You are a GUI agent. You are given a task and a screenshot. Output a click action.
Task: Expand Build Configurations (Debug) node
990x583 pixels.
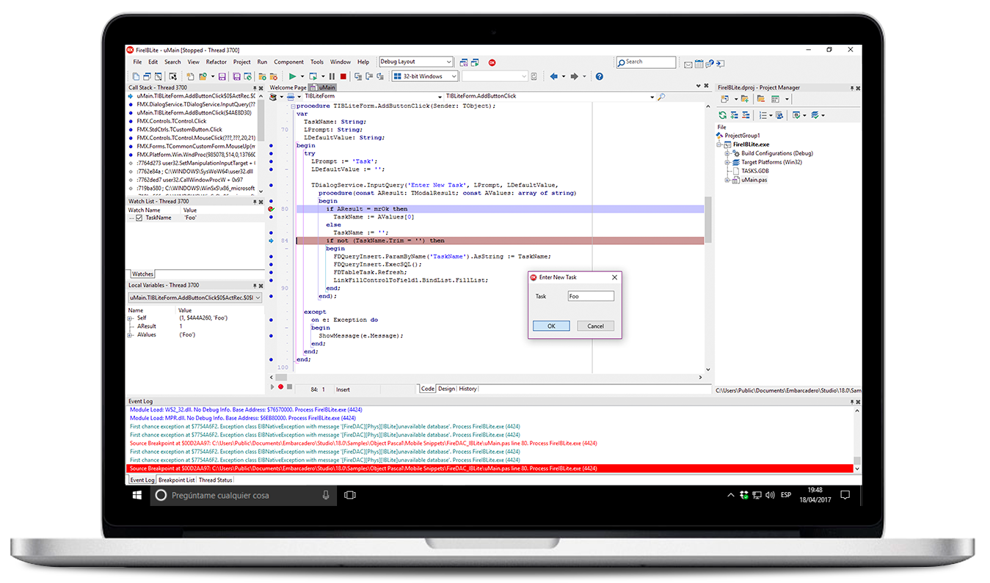(x=727, y=153)
